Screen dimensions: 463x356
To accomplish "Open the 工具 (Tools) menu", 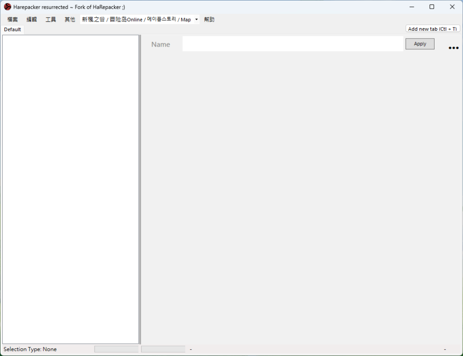I will 51,19.
